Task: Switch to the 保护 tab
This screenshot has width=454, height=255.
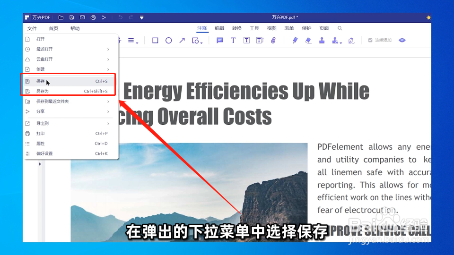Action: pyautogui.click(x=306, y=28)
